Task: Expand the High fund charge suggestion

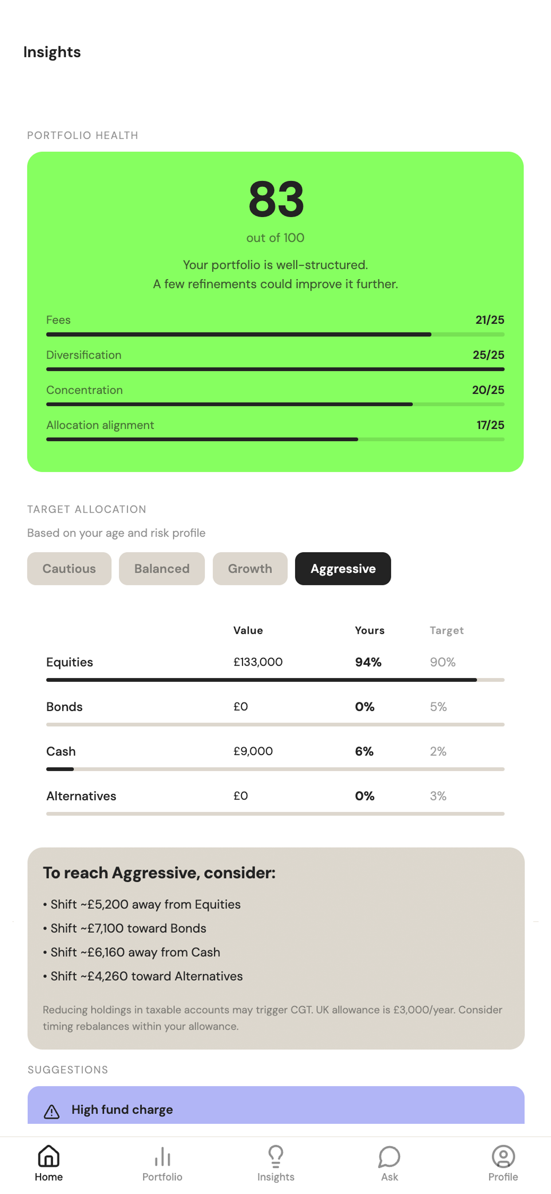Action: pyautogui.click(x=275, y=1109)
